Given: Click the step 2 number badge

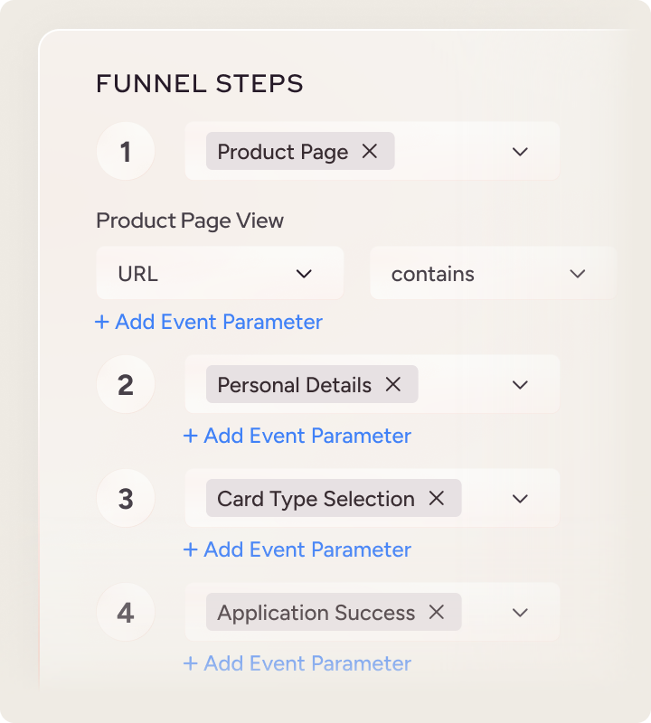Looking at the screenshot, I should coord(126,385).
